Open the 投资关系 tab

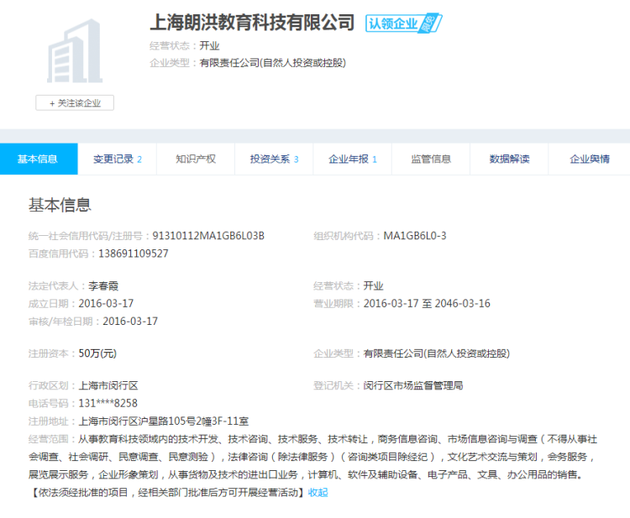(x=274, y=159)
